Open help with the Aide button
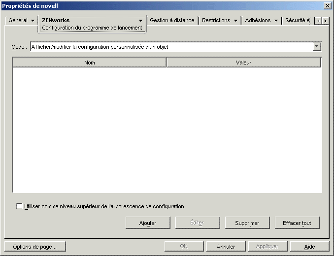The height and width of the screenshot is (256, 334). point(309,247)
